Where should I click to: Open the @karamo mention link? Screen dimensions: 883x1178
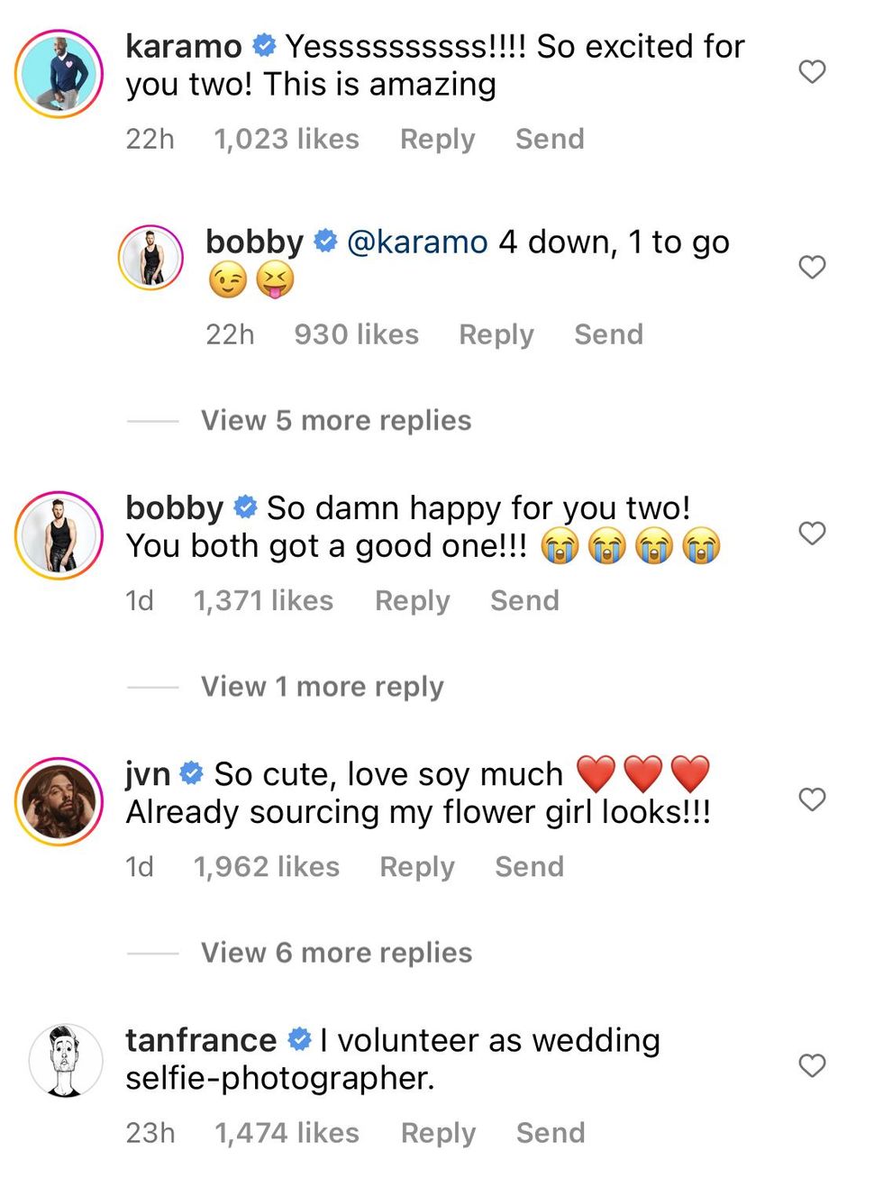coord(417,242)
